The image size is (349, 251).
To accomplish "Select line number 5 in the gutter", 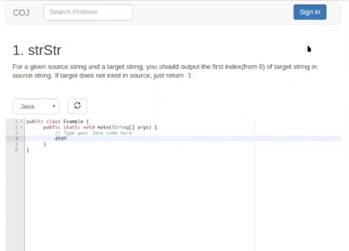I will tap(17, 144).
